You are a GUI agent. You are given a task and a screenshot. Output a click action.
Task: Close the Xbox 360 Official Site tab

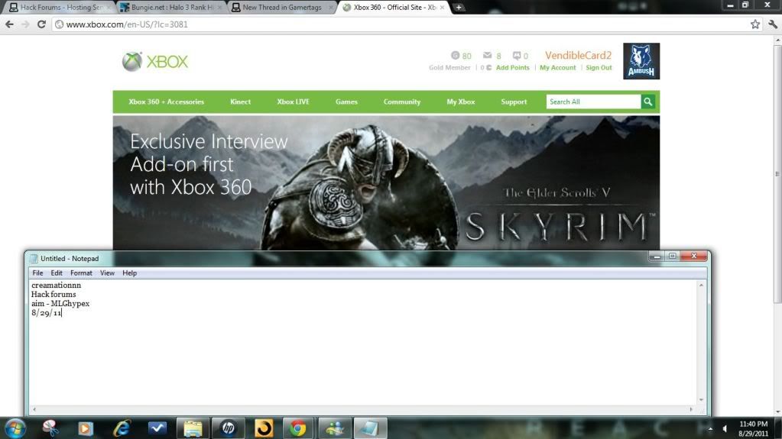[442, 8]
